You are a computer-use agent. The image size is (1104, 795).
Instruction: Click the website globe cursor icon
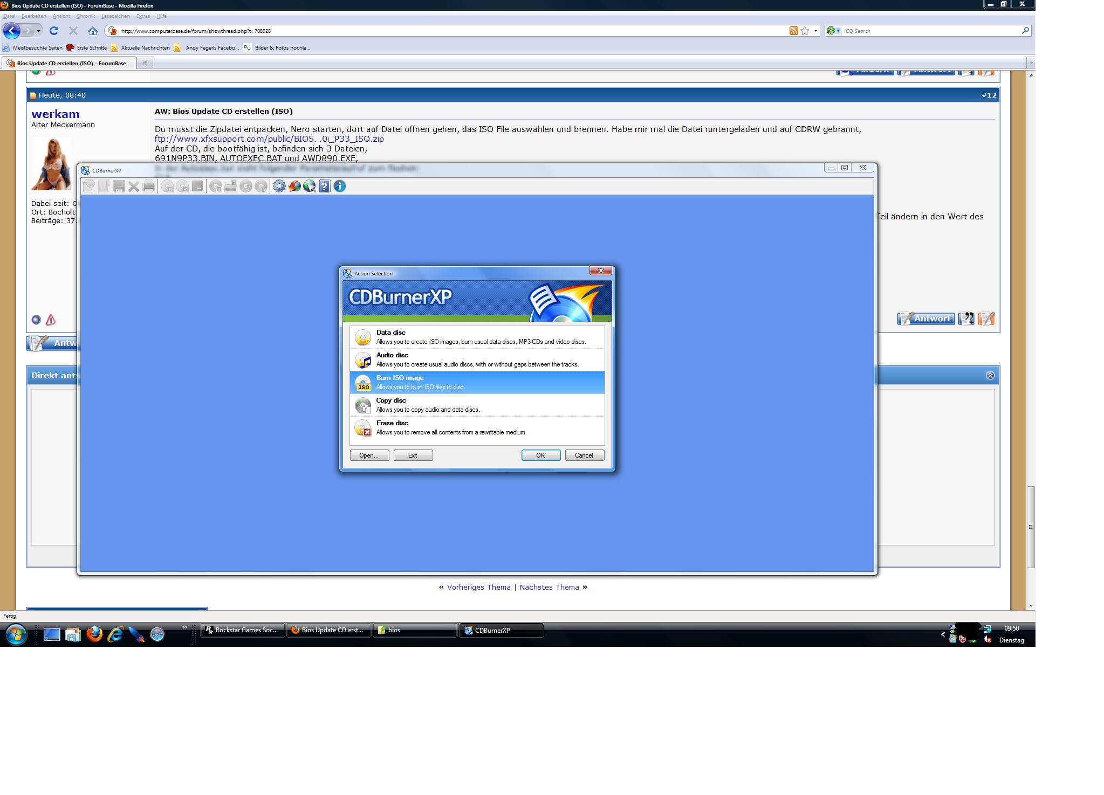pyautogui.click(x=309, y=186)
